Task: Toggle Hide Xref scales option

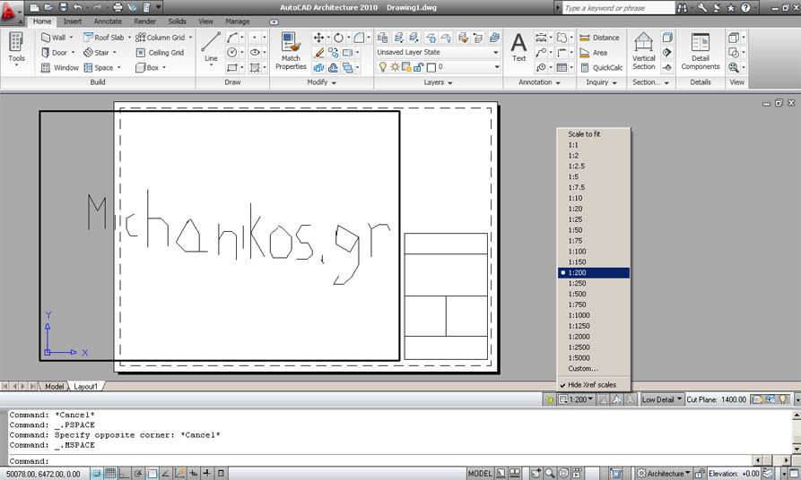Action: (592, 384)
